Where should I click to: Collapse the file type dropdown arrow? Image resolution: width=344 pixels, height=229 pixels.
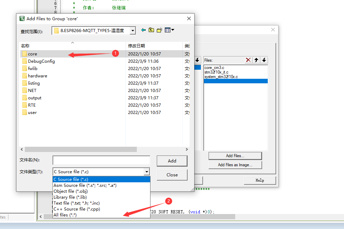tap(147, 172)
